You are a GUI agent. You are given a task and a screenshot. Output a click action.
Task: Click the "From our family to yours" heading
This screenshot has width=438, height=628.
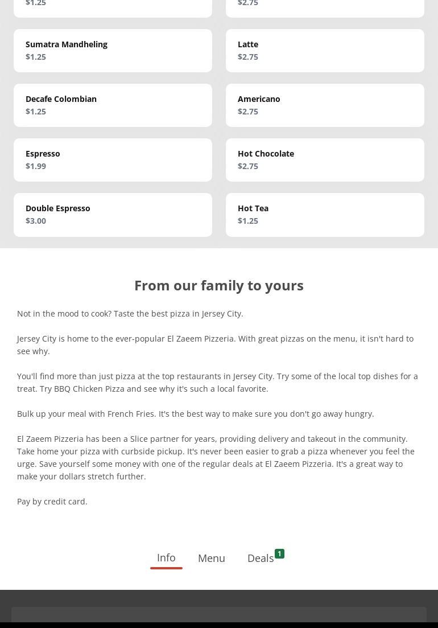point(219,285)
